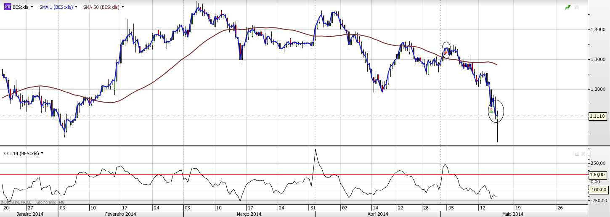The image size is (610, 217).
Task: Click the green trend arrow icon
Action: tap(568, 7)
